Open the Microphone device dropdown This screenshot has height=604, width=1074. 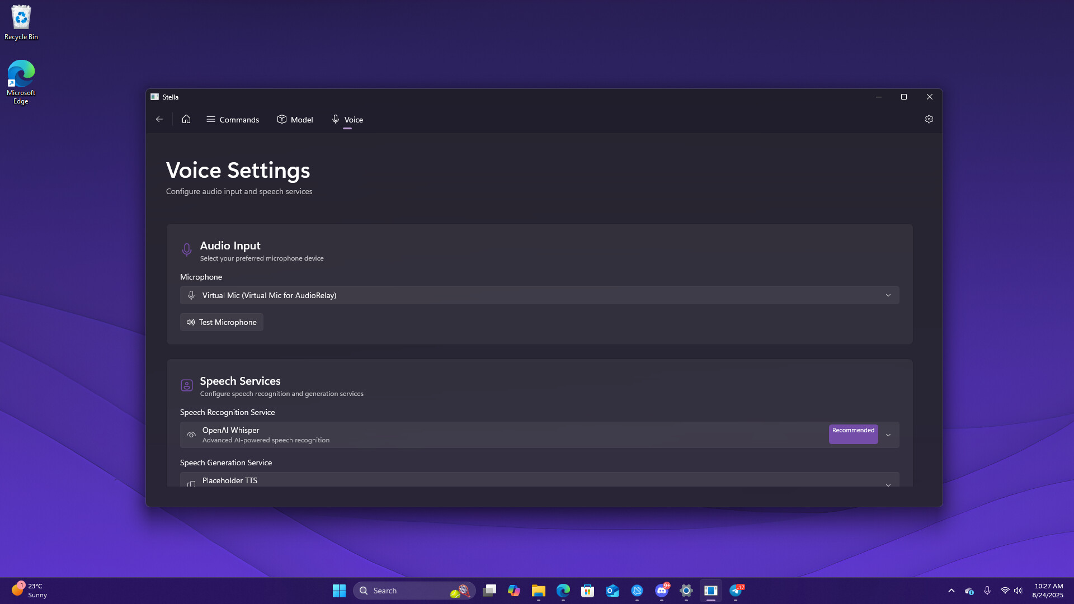tap(888, 295)
